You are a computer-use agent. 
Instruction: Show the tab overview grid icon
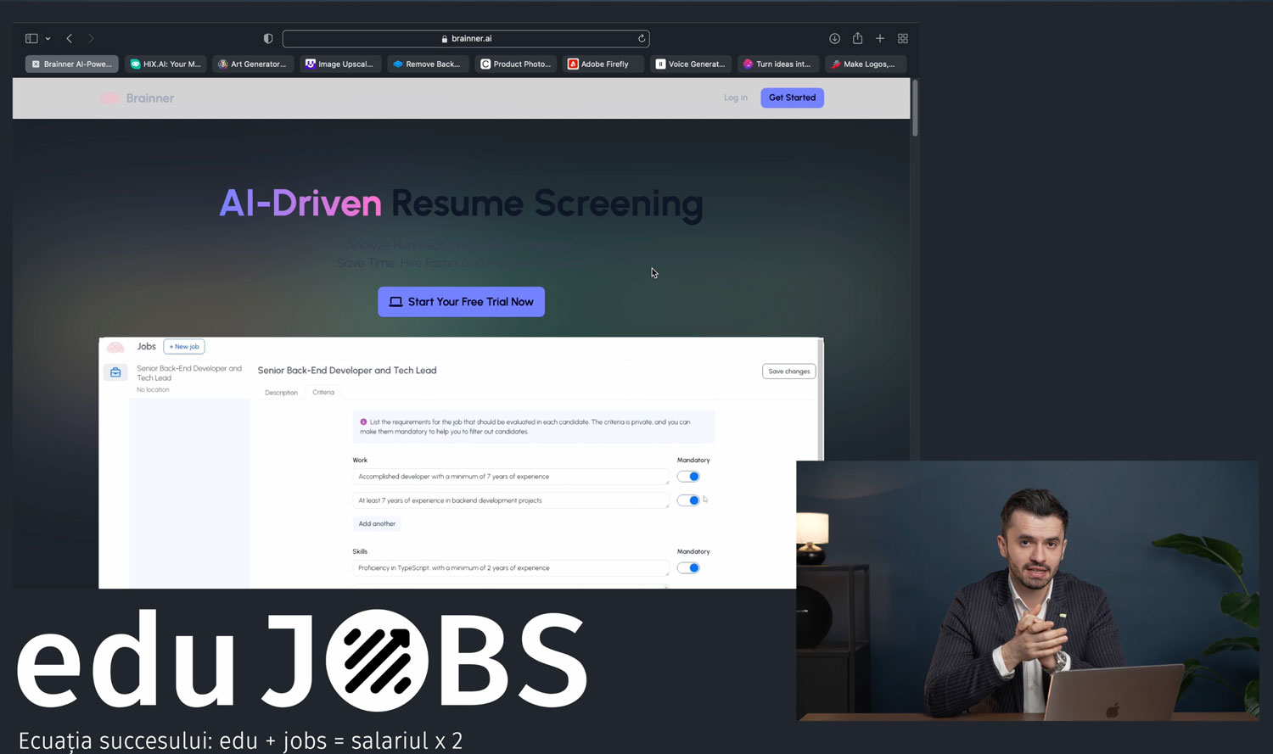(903, 38)
